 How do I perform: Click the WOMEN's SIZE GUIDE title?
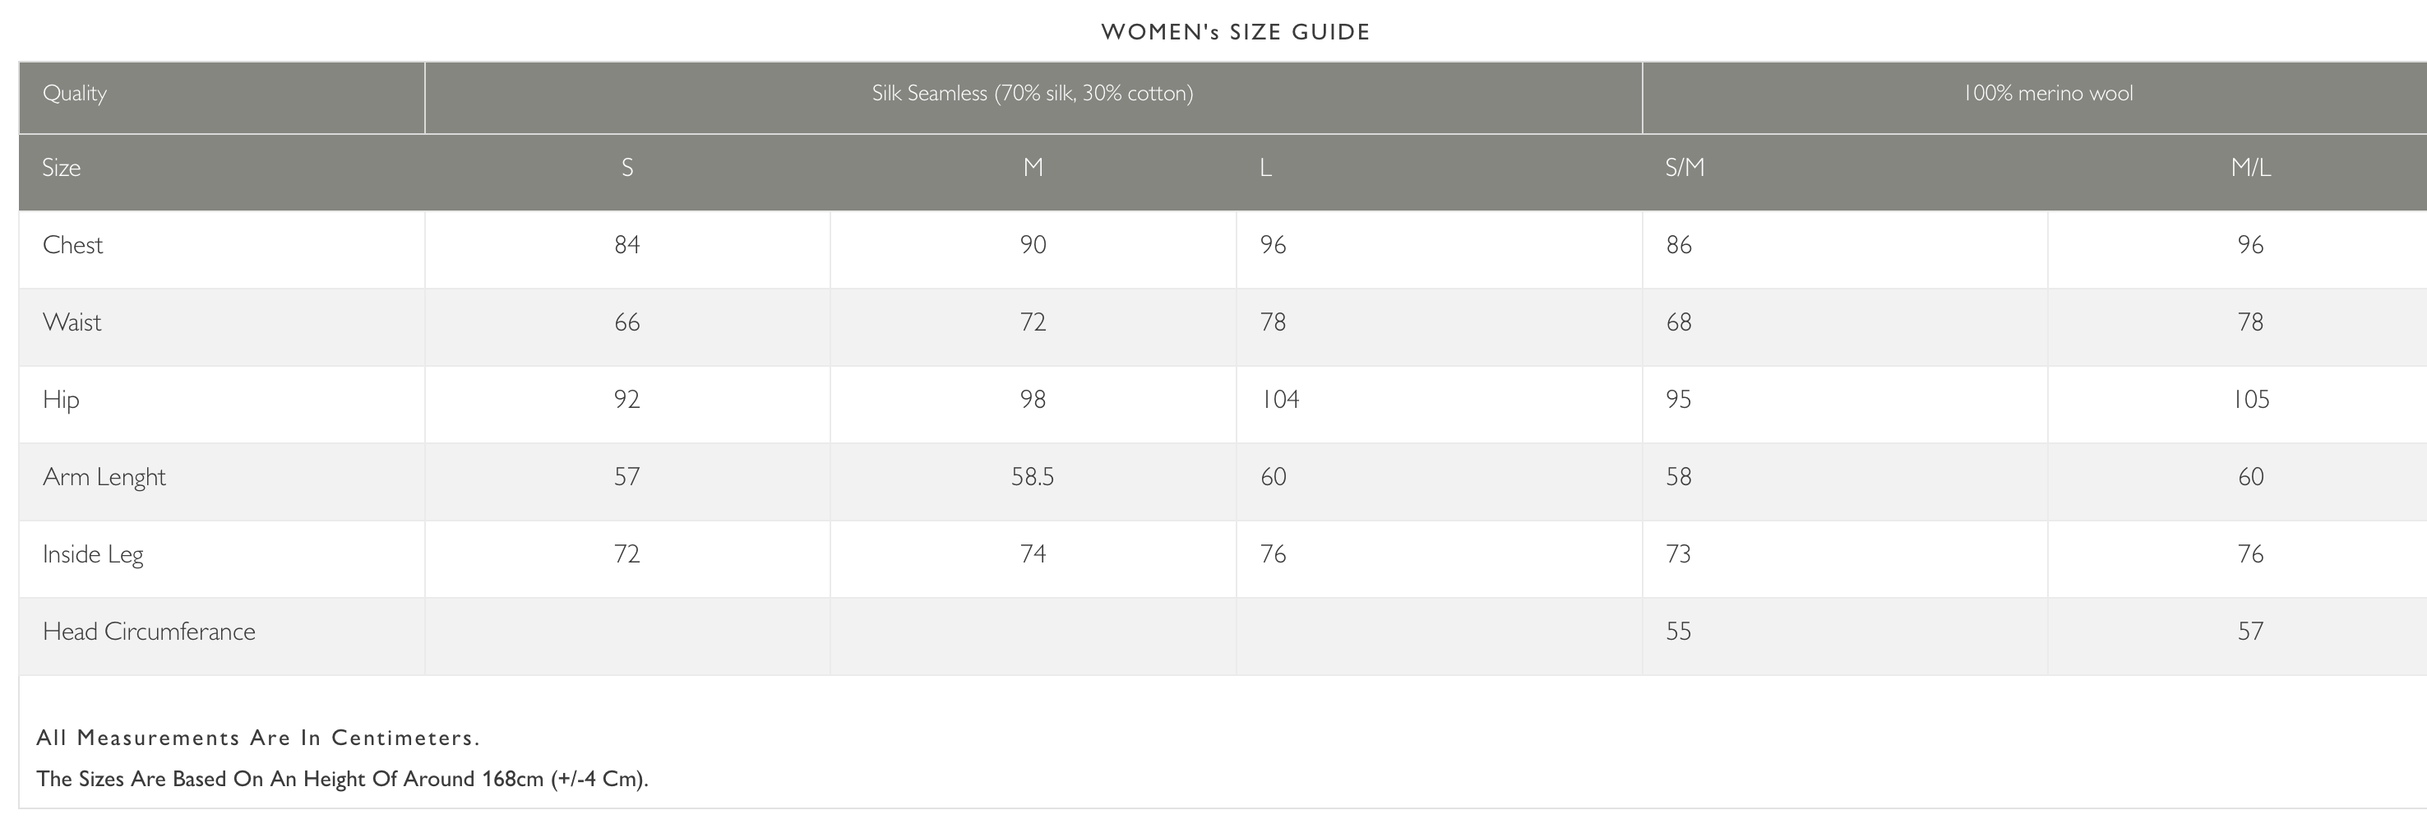(x=1235, y=32)
